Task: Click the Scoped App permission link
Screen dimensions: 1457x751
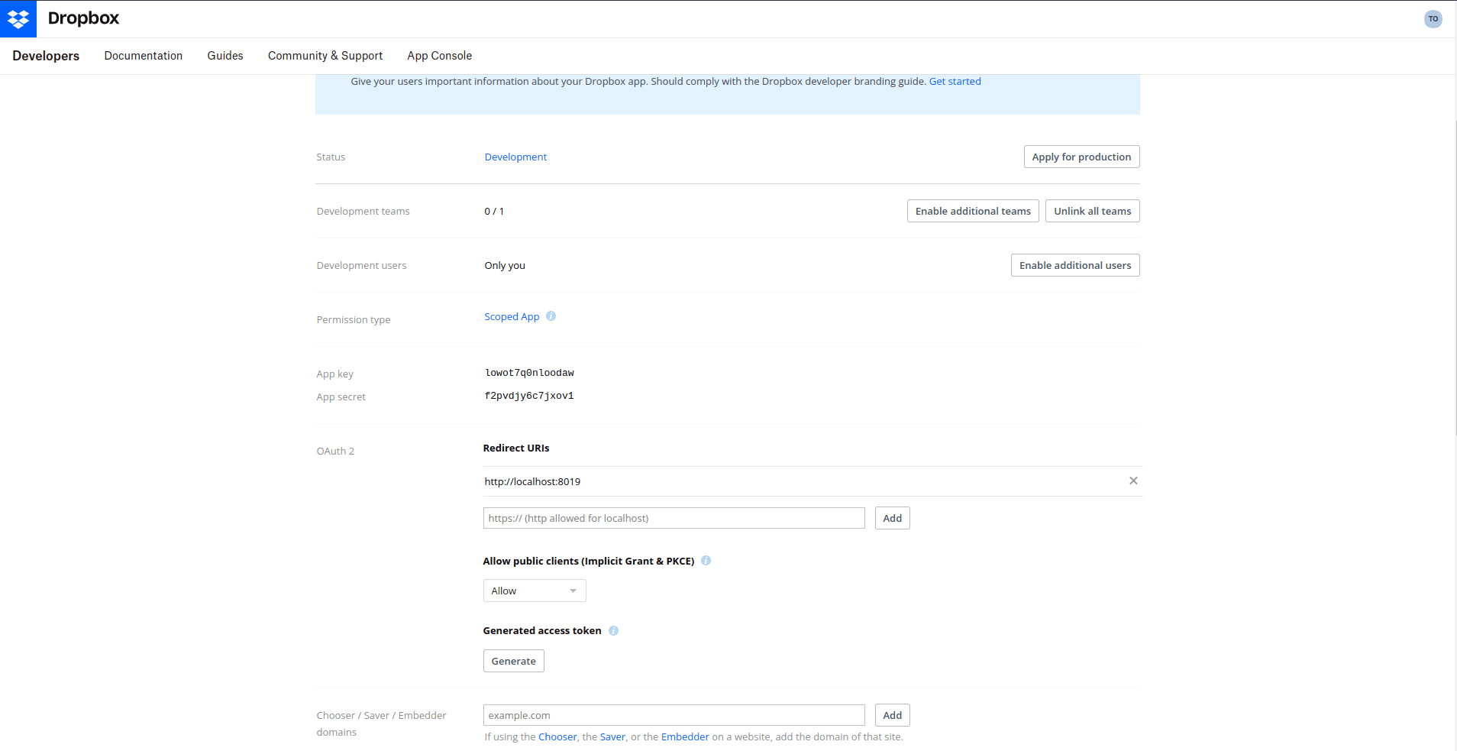Action: point(511,316)
